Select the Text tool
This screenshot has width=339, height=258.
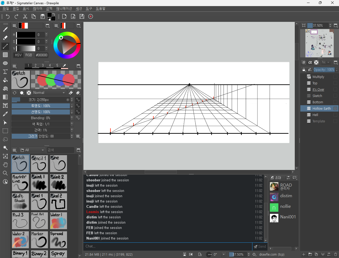pos(5,105)
